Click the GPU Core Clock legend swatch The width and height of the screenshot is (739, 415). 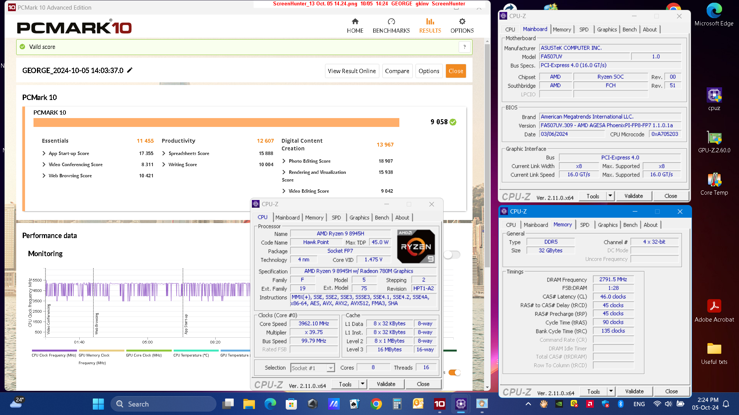point(149,350)
